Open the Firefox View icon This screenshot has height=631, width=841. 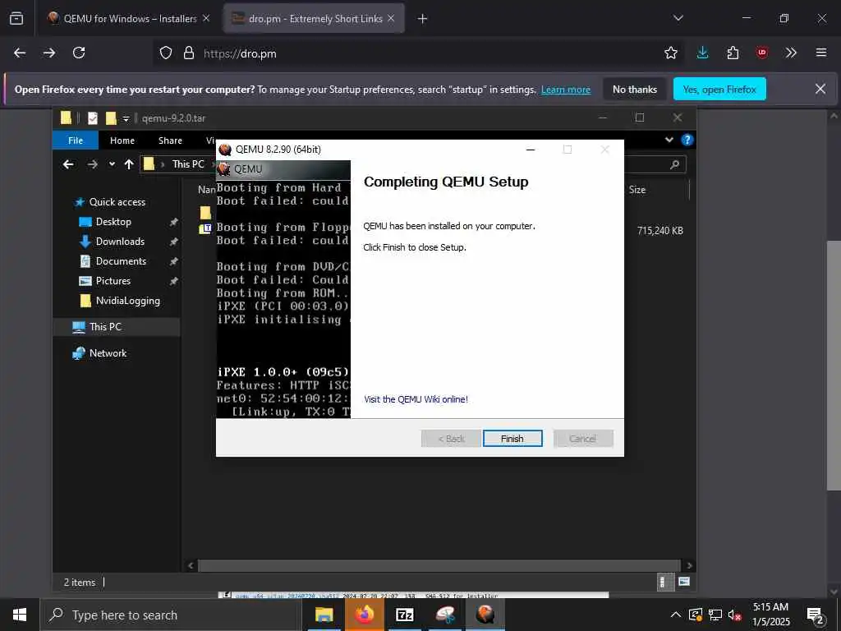[16, 18]
